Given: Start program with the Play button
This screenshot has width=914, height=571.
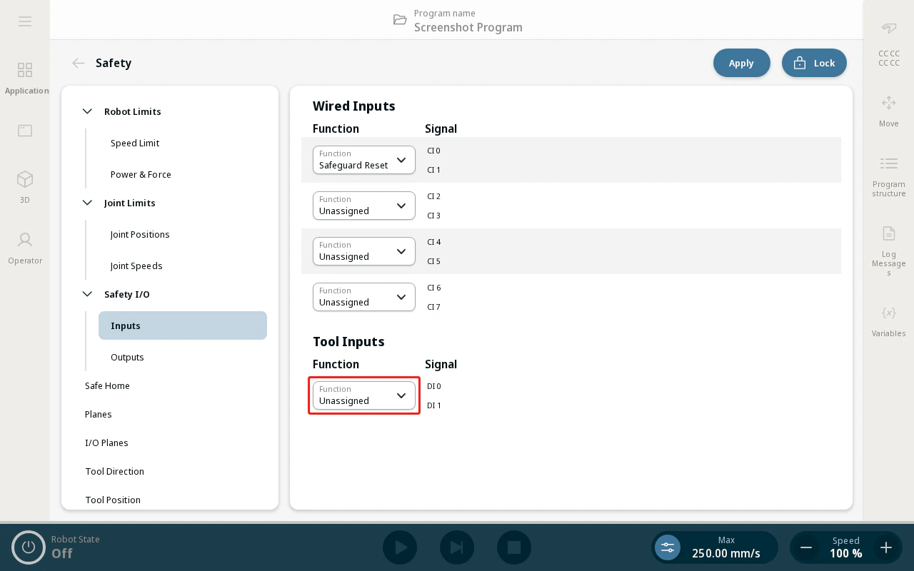Looking at the screenshot, I should pyautogui.click(x=400, y=547).
